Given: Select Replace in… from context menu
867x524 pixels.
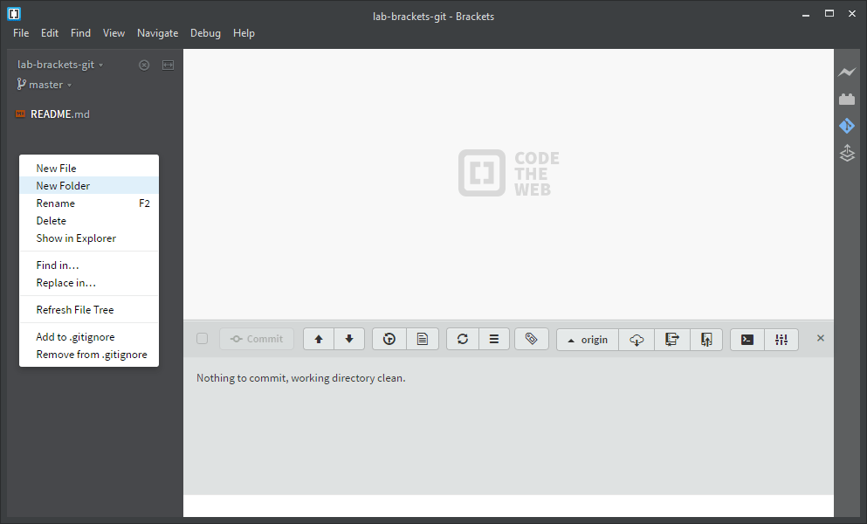Looking at the screenshot, I should (89, 283).
